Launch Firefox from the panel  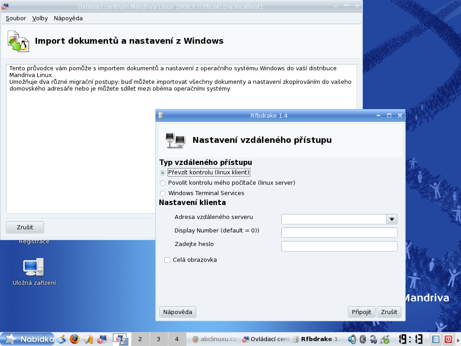tap(75, 339)
